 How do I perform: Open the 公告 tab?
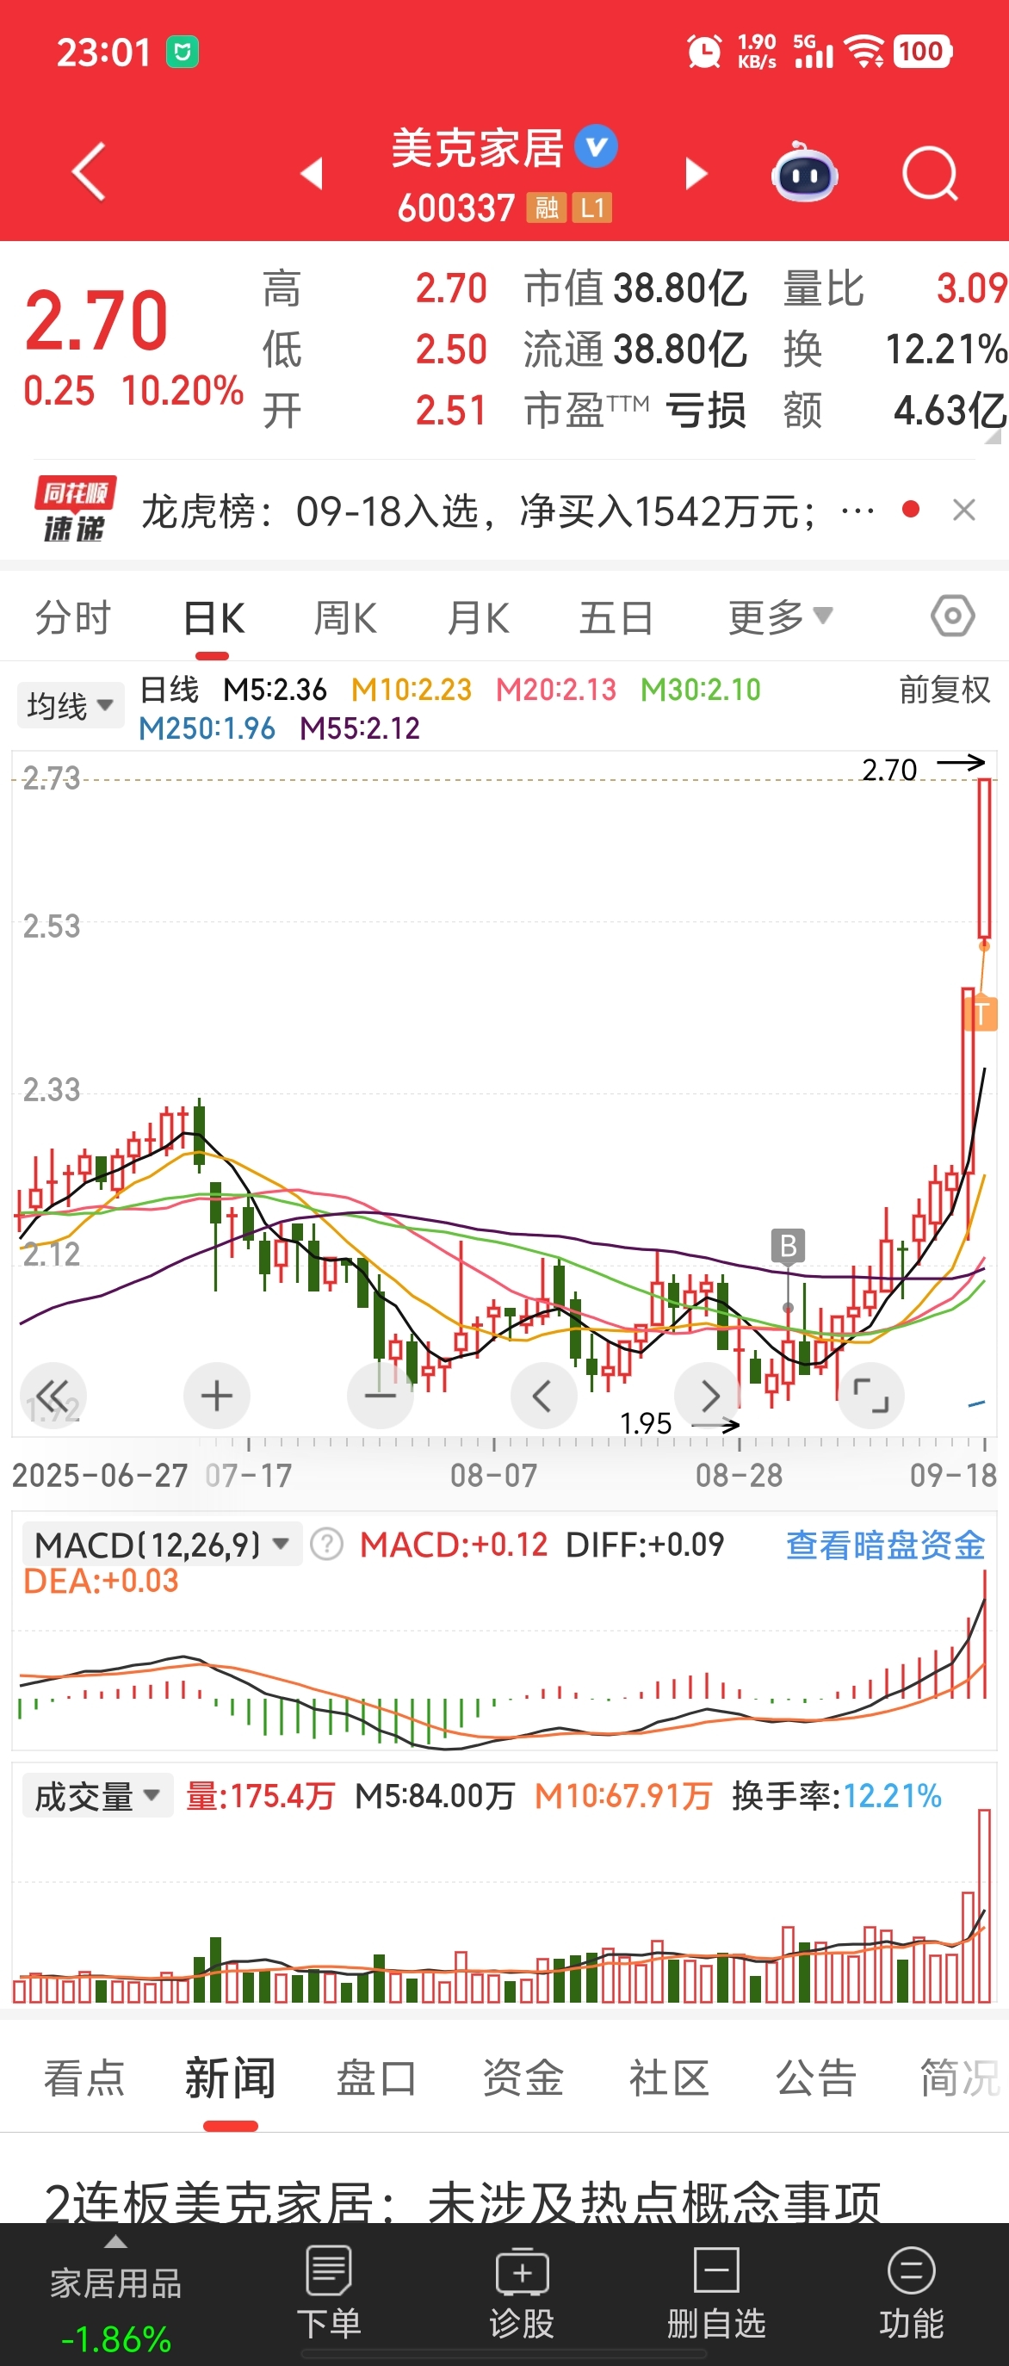click(816, 2078)
